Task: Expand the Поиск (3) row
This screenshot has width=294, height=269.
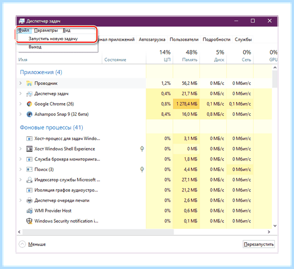Action: [21, 169]
